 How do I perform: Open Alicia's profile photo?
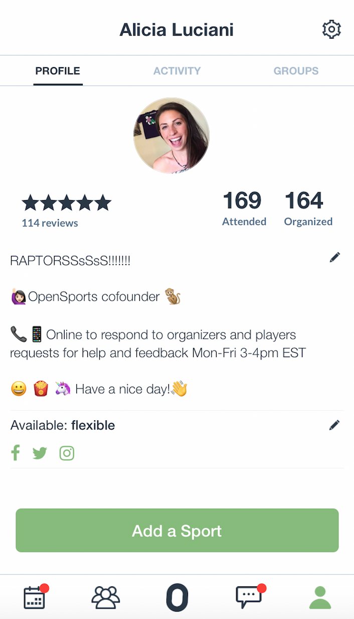[171, 135]
